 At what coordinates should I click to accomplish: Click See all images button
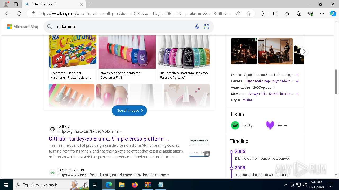pos(129,111)
